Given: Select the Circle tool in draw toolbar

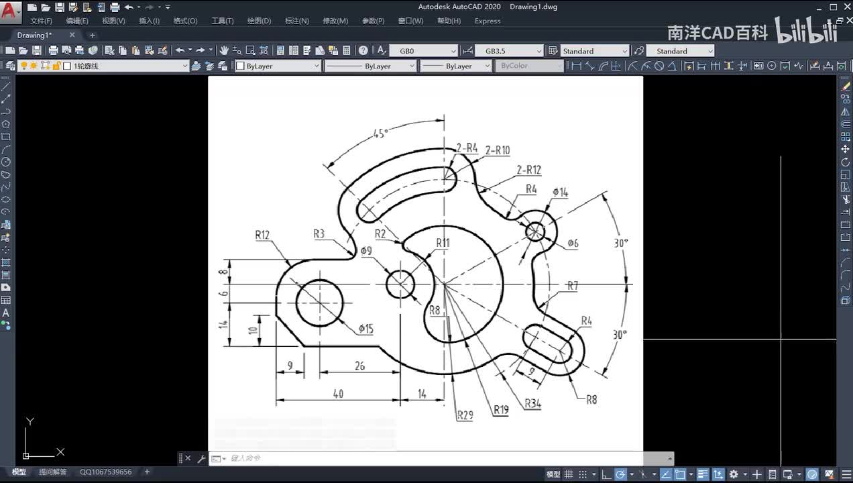Looking at the screenshot, I should [x=6, y=162].
